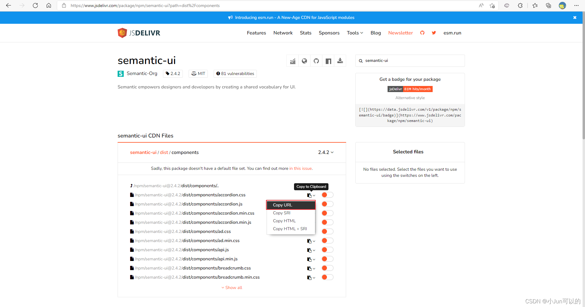Click the browser back arrow
Screen dimensions: 585x307
pos(9,5)
